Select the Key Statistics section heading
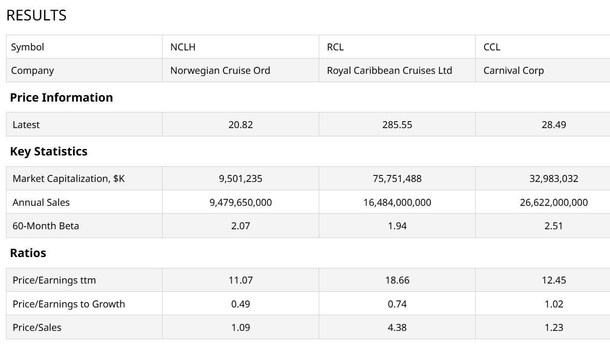The width and height of the screenshot is (610, 353). 49,151
